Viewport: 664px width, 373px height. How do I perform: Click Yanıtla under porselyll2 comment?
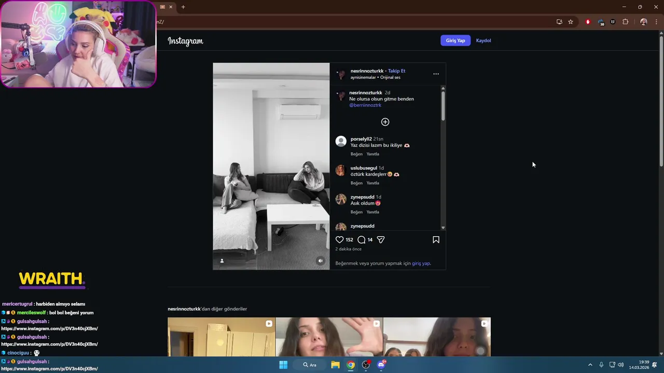pyautogui.click(x=373, y=154)
